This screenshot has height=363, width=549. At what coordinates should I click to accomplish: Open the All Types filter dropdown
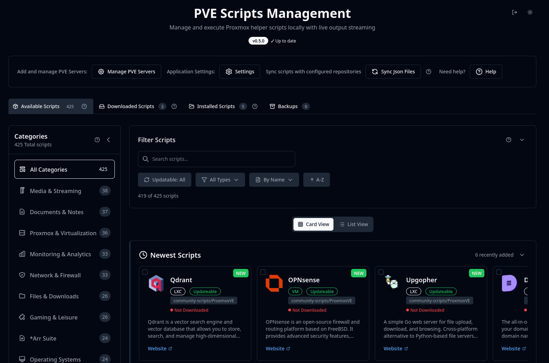coord(220,180)
